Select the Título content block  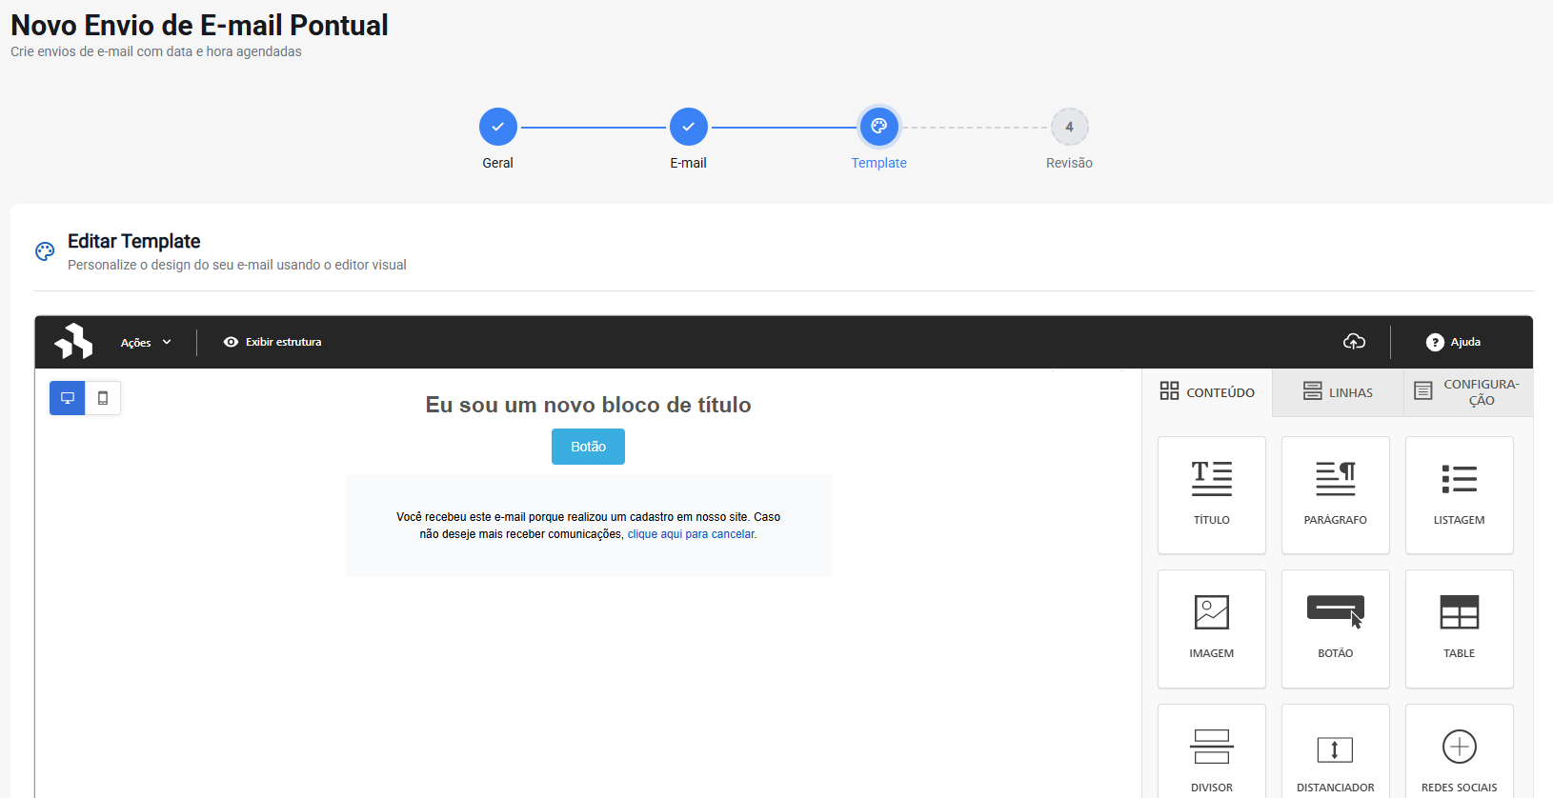pos(1211,494)
